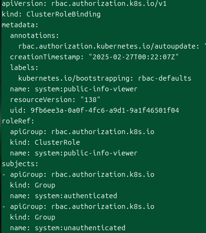
Task: Click first subject's apiGroup line
Action: (78, 175)
